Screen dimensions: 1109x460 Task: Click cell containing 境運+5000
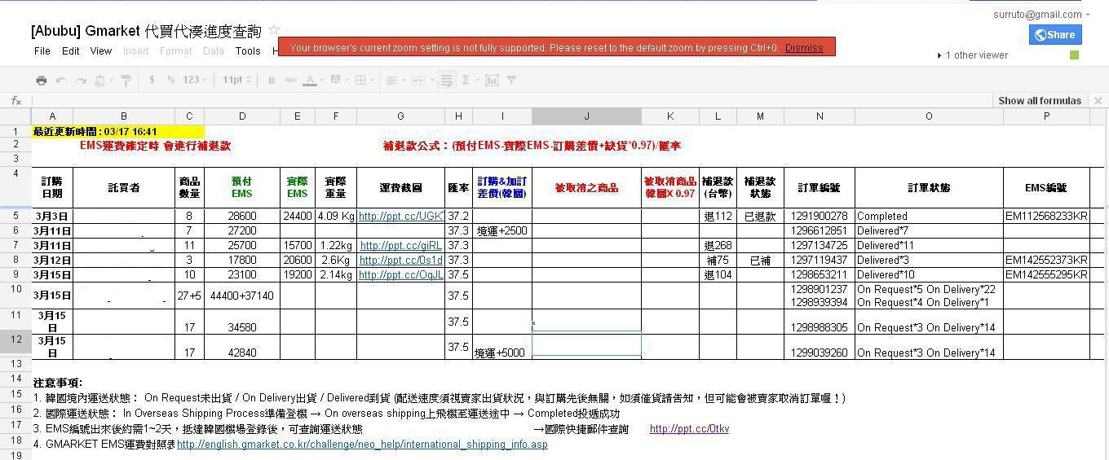(x=502, y=347)
